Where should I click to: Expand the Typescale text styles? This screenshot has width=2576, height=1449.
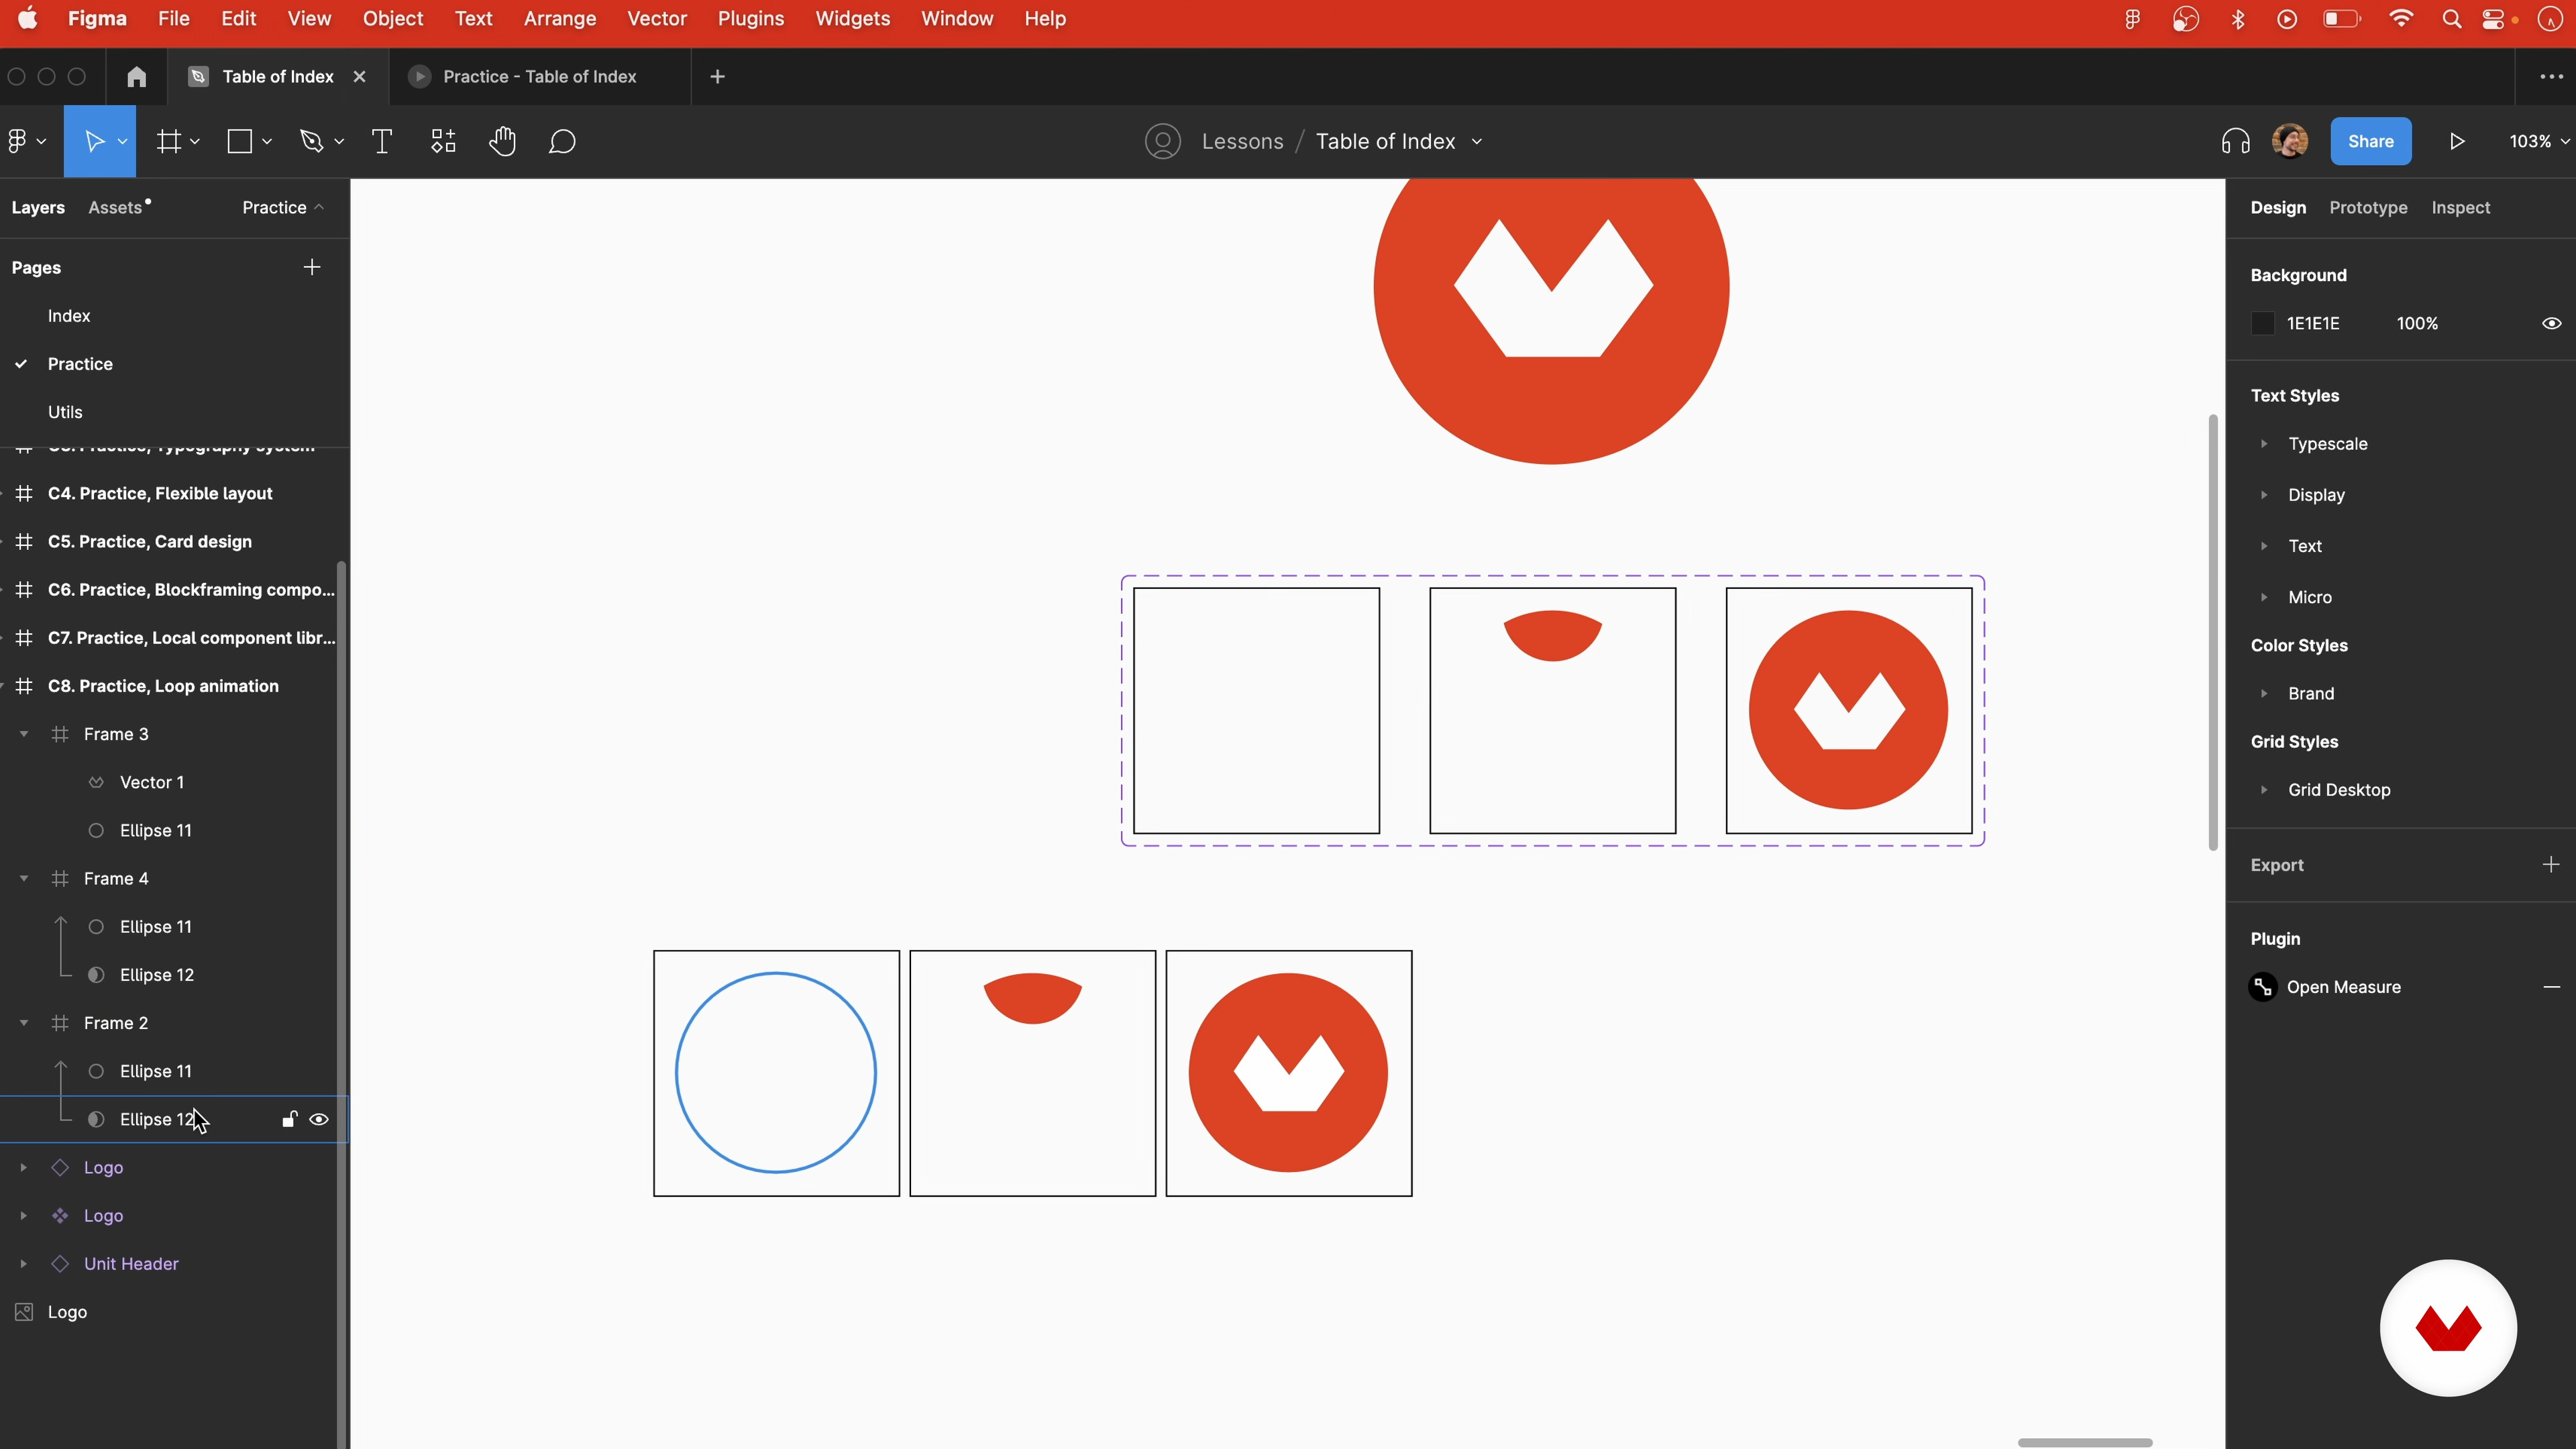point(2264,443)
